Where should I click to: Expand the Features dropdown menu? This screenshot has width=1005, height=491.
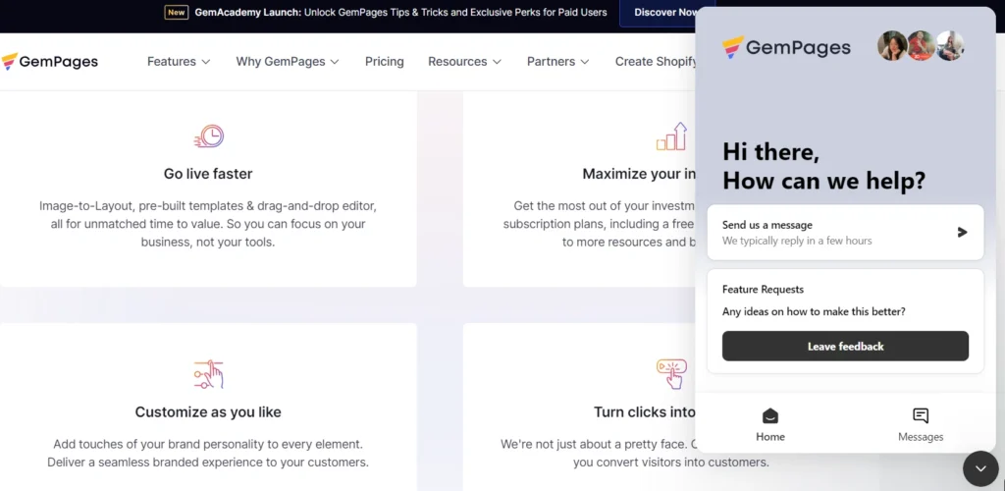pos(179,62)
